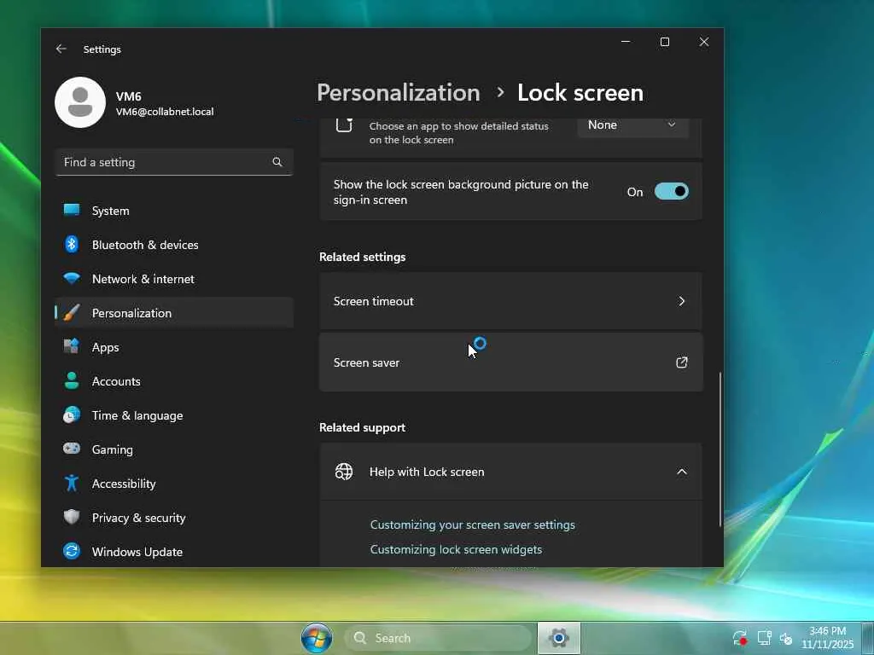Open the Apps settings page
Image resolution: width=874 pixels, height=655 pixels.
[x=174, y=347]
